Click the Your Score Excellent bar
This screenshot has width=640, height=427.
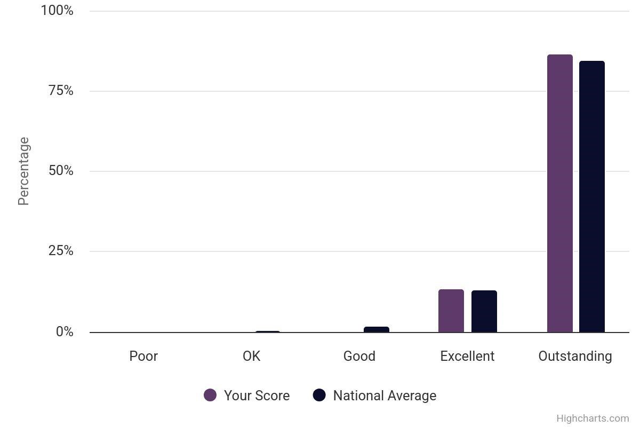[x=451, y=311]
